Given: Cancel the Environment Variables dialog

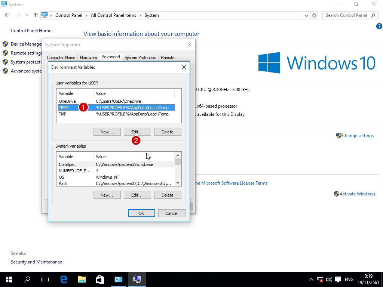Looking at the screenshot, I should pyautogui.click(x=172, y=213).
